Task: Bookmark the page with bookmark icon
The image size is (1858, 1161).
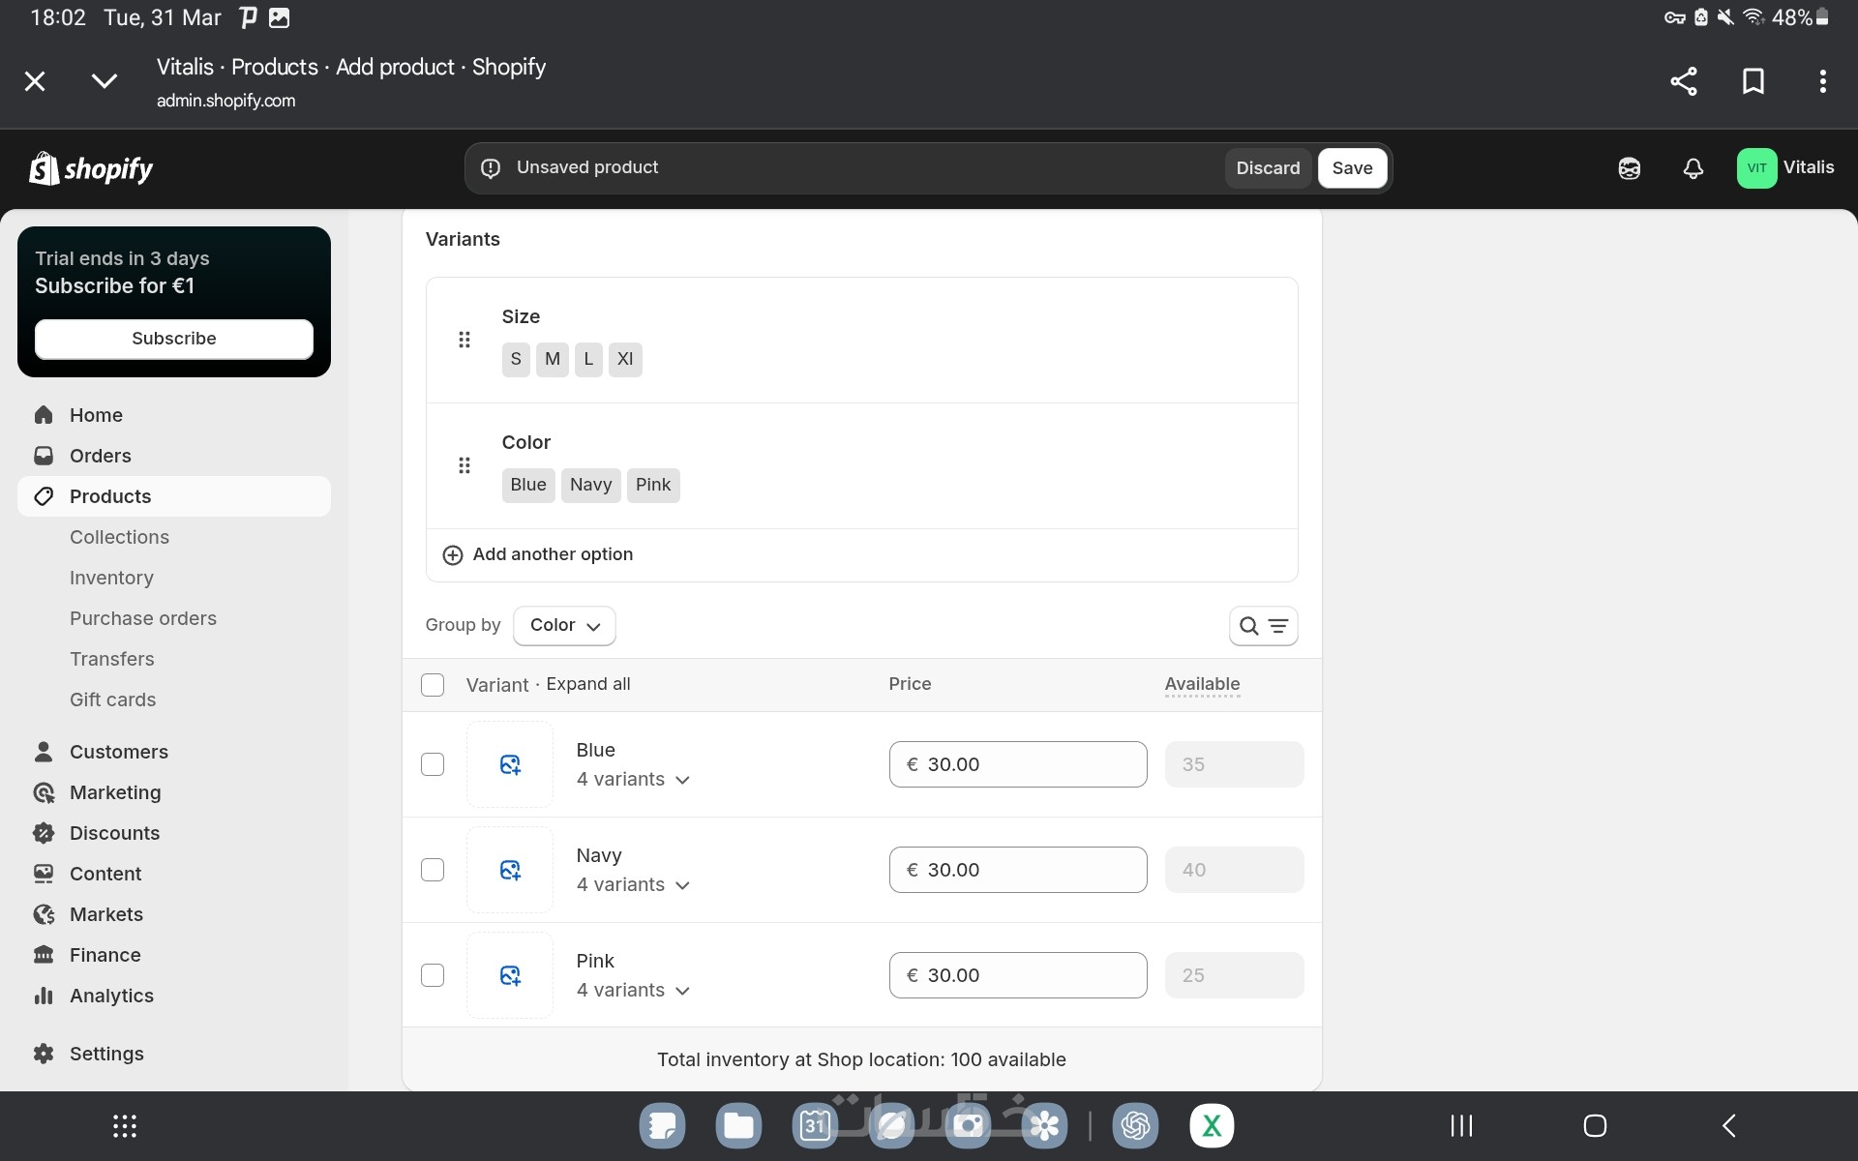Action: click(x=1753, y=81)
